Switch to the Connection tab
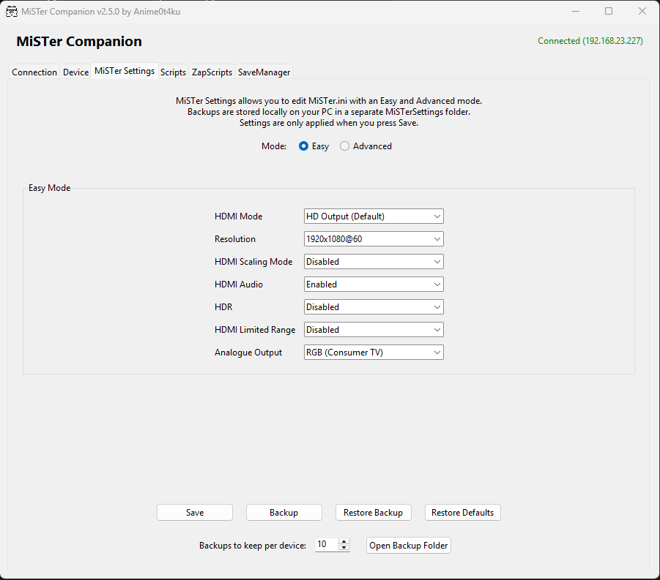The height and width of the screenshot is (580, 660). click(x=34, y=72)
